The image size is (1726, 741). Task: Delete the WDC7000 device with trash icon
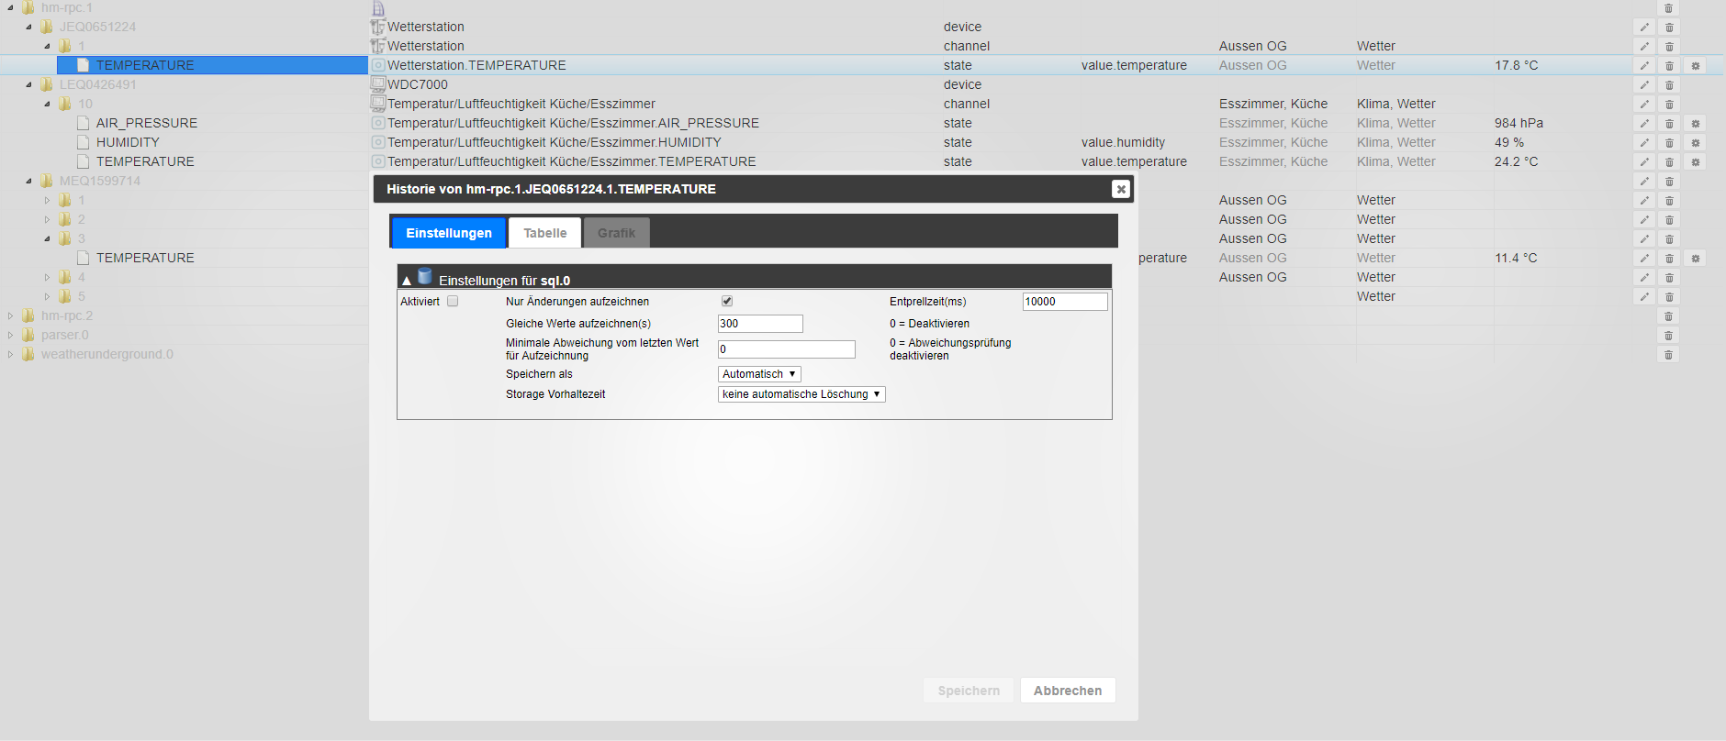click(1669, 85)
